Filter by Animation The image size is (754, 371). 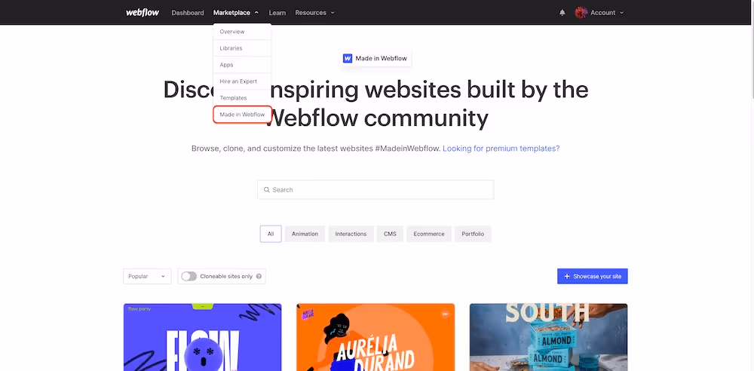[305, 234]
